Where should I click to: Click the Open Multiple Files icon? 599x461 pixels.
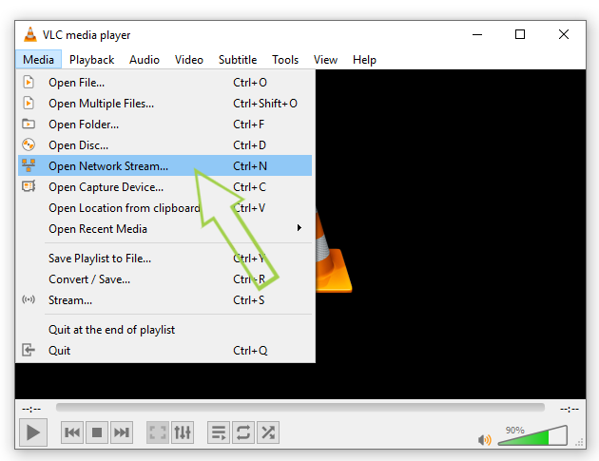pos(29,103)
